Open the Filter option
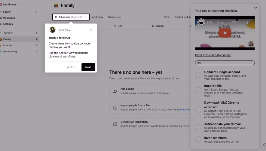 [167, 17]
